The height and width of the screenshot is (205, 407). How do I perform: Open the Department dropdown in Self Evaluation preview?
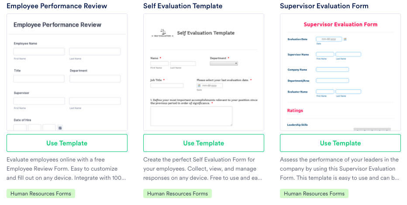click(224, 64)
